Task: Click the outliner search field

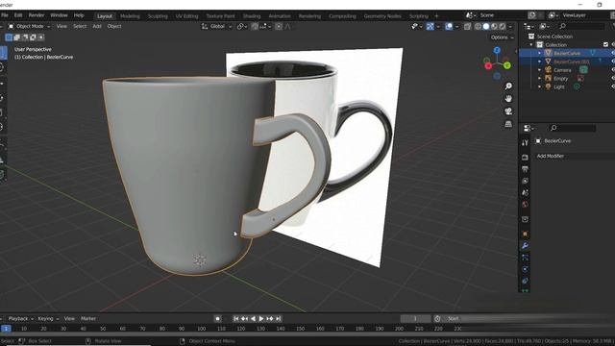Action: coord(581,26)
